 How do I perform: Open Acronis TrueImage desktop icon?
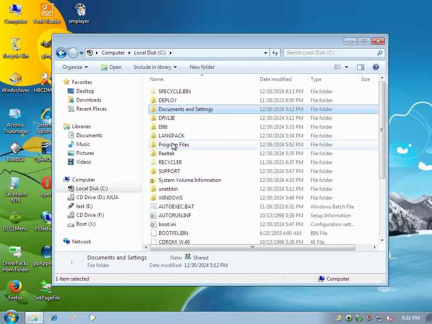[x=16, y=120]
